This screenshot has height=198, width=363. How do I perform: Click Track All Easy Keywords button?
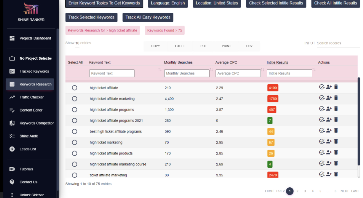[148, 17]
